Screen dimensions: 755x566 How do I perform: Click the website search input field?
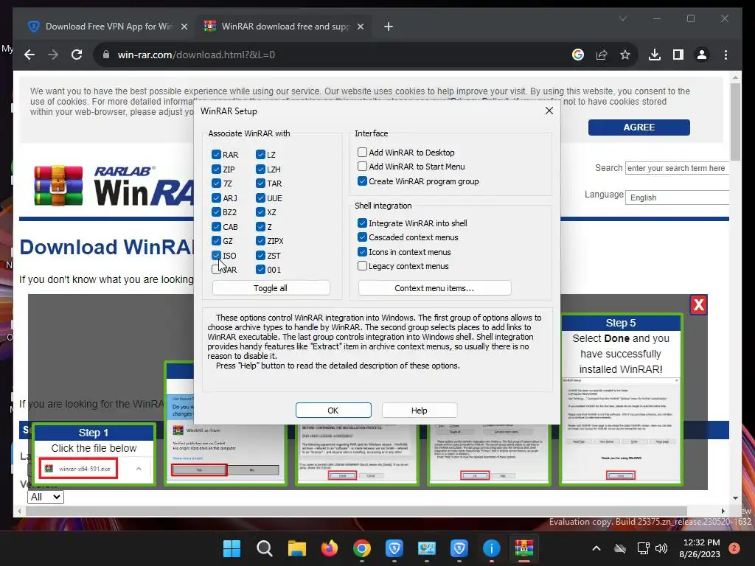(677, 168)
